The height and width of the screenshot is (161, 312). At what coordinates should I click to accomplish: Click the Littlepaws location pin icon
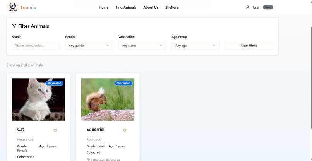(x=88, y=160)
